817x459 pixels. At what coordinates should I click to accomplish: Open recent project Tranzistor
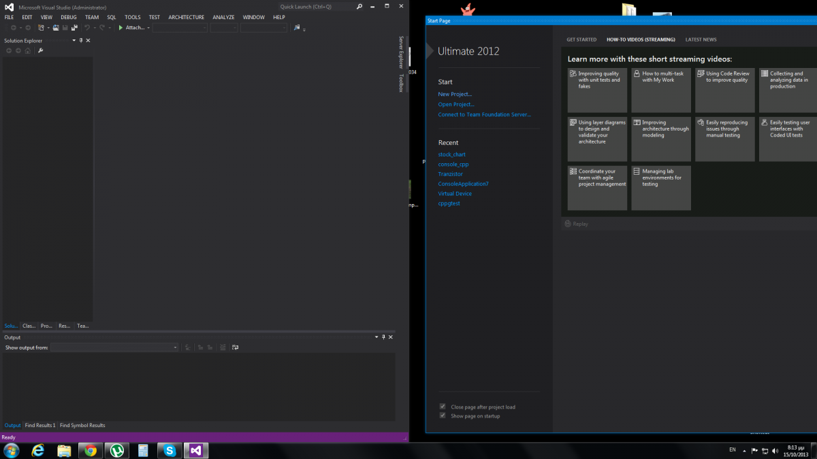[x=451, y=174]
